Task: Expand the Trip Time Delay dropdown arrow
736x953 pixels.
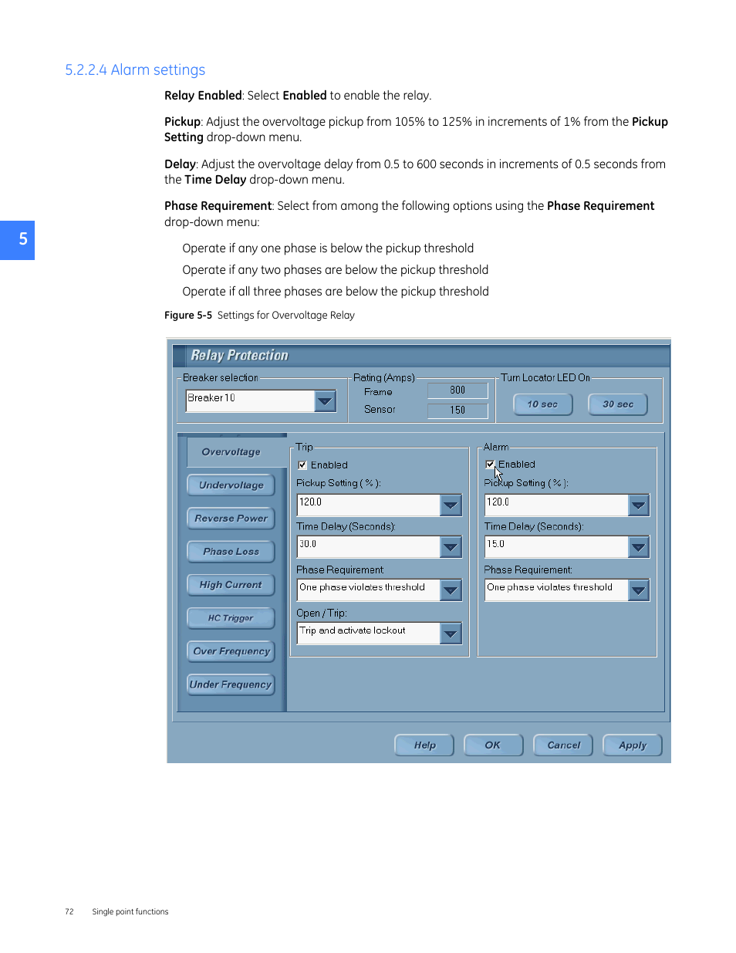Action: point(451,547)
